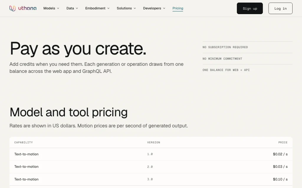This screenshot has width=302, height=188.
Task: Click the Model and tool pricing heading
Action: [x=68, y=112]
